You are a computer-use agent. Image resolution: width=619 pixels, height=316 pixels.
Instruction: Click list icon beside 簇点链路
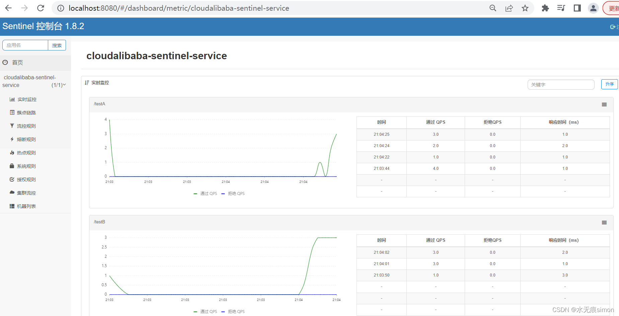[12, 112]
